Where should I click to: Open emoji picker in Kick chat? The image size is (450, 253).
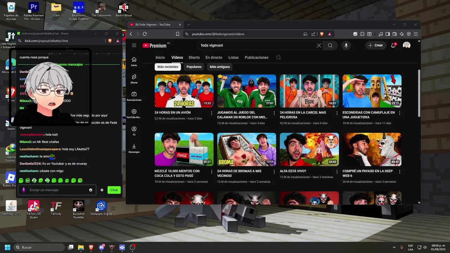pos(91,190)
